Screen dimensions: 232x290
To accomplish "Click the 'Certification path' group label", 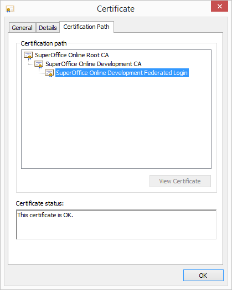I will [44, 43].
